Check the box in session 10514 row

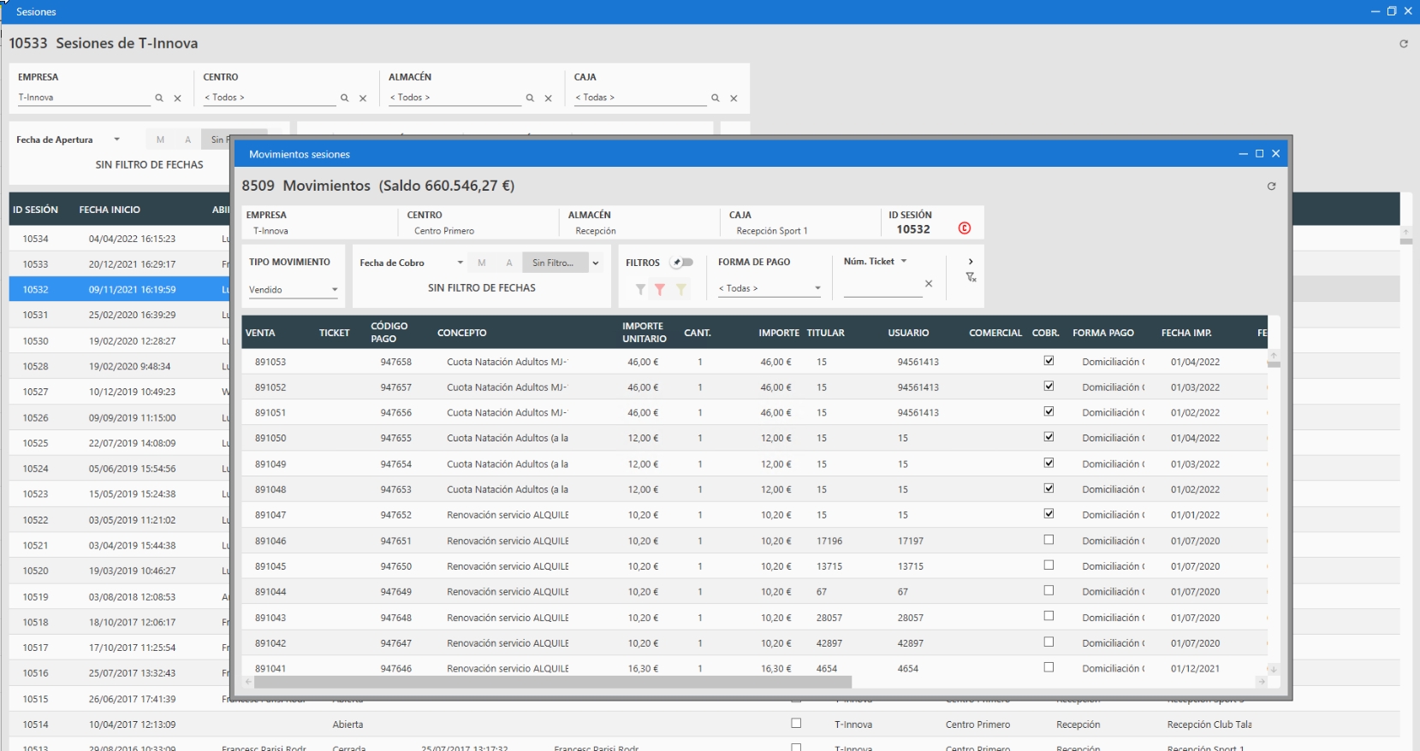[x=796, y=724]
